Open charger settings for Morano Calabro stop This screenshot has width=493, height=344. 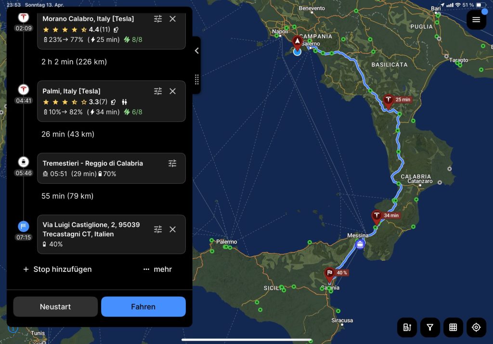click(158, 19)
